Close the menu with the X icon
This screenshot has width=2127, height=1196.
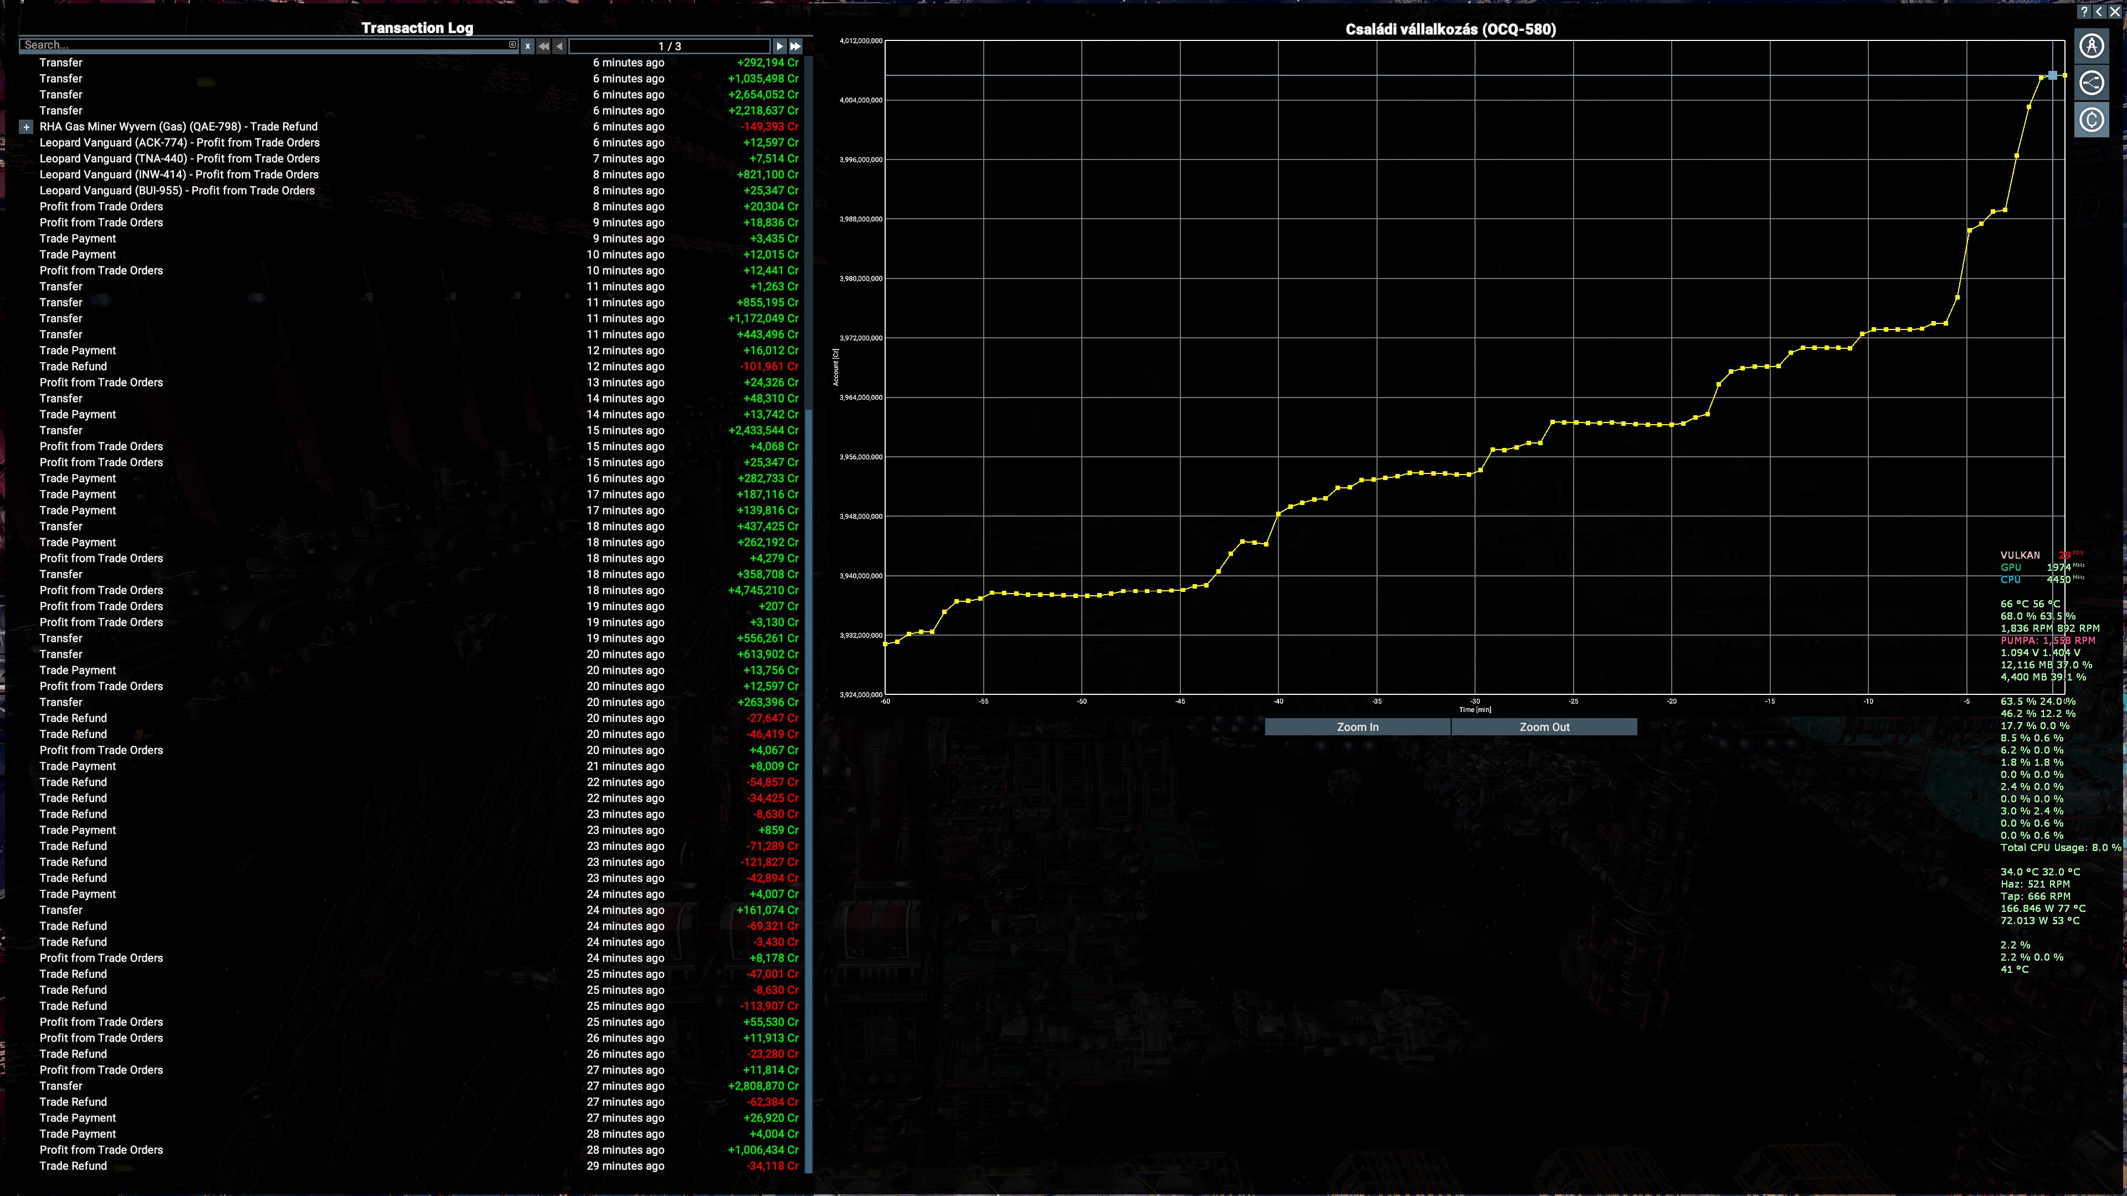click(x=2115, y=12)
